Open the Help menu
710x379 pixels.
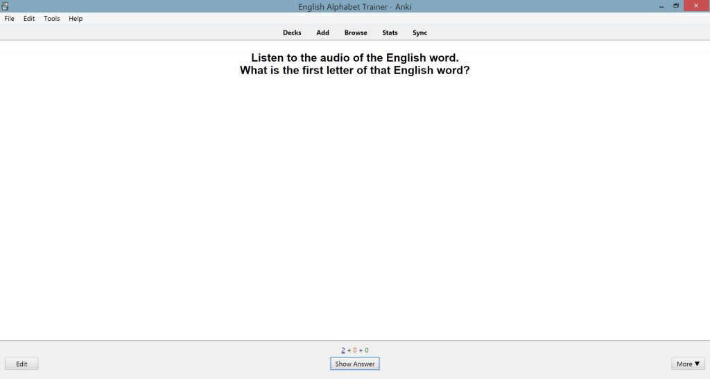pyautogui.click(x=76, y=19)
